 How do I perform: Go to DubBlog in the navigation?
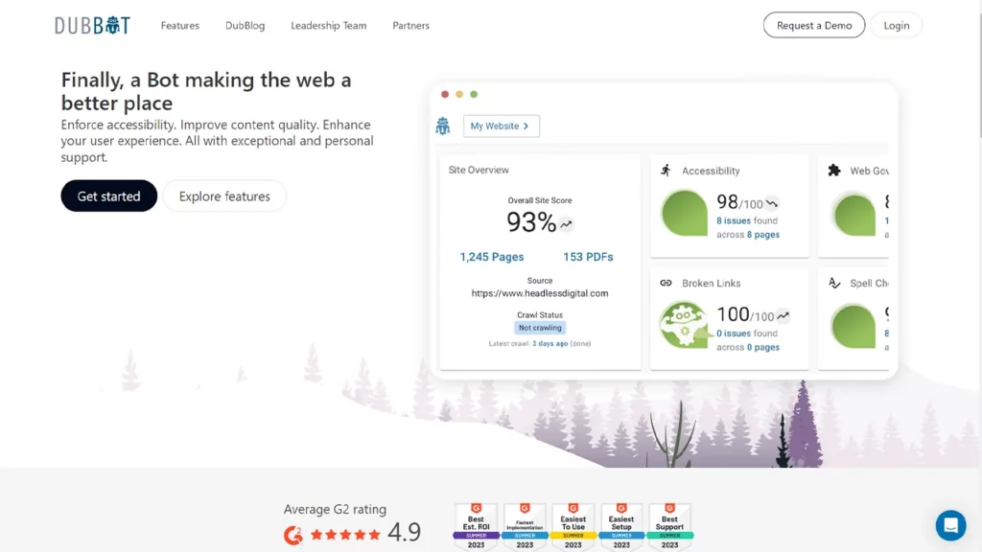(x=245, y=26)
